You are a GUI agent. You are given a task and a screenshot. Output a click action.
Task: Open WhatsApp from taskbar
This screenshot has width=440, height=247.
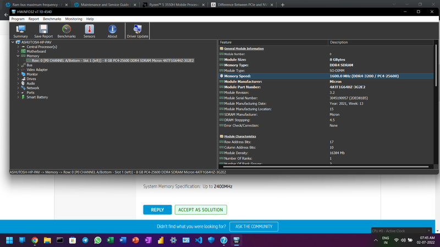point(98,240)
